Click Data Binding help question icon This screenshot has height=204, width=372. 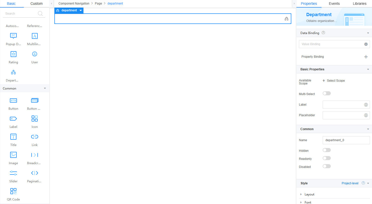(323, 33)
